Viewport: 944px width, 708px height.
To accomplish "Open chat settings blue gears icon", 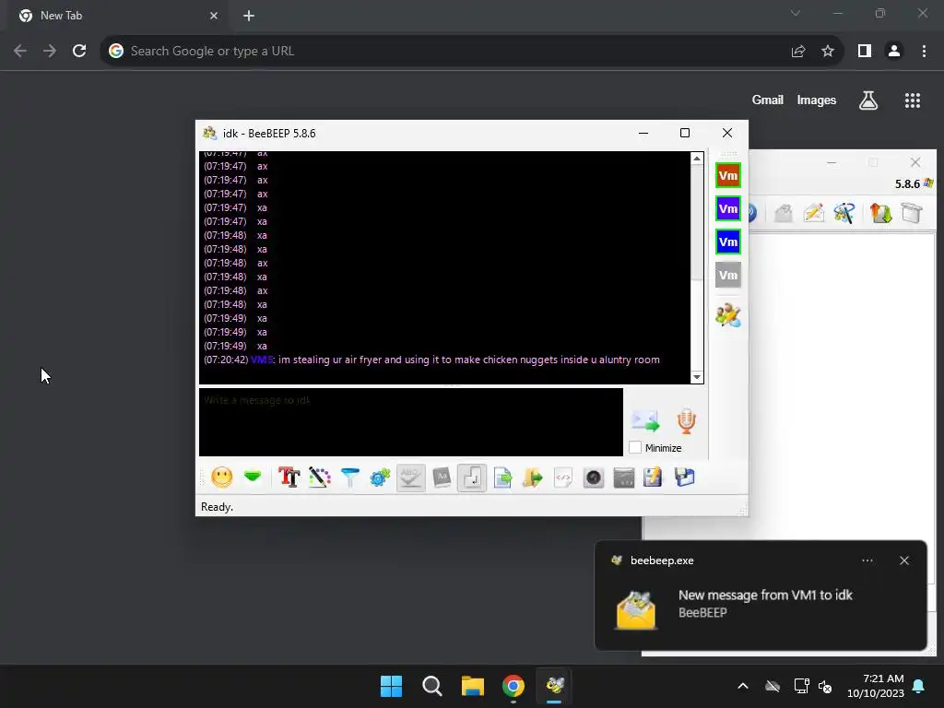I will coord(380,478).
